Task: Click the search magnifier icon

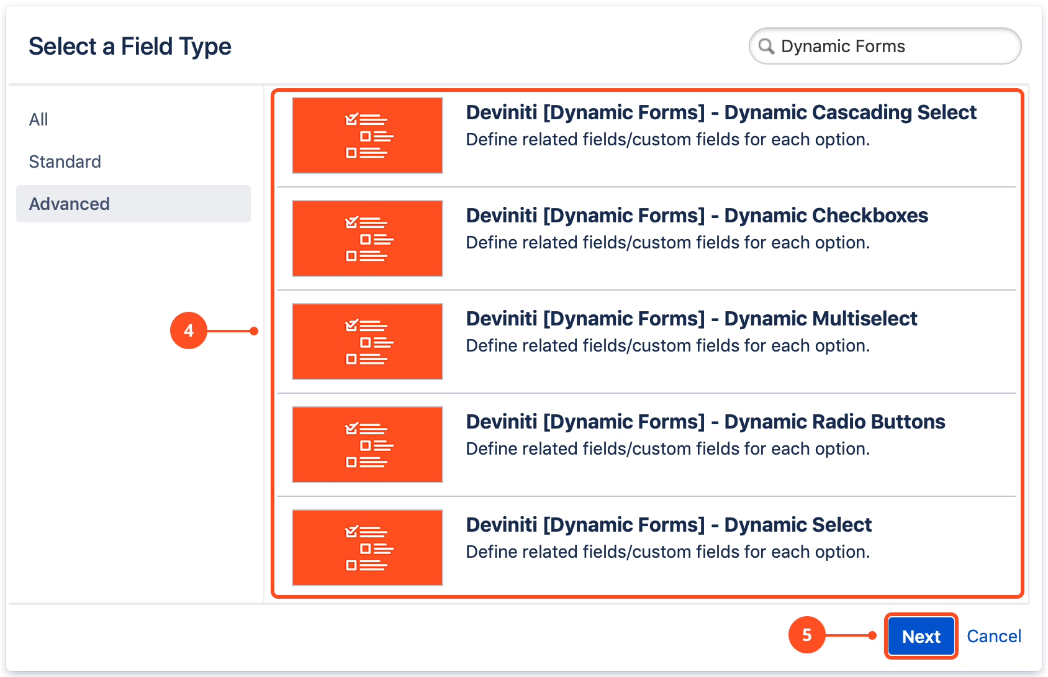Action: [x=767, y=47]
